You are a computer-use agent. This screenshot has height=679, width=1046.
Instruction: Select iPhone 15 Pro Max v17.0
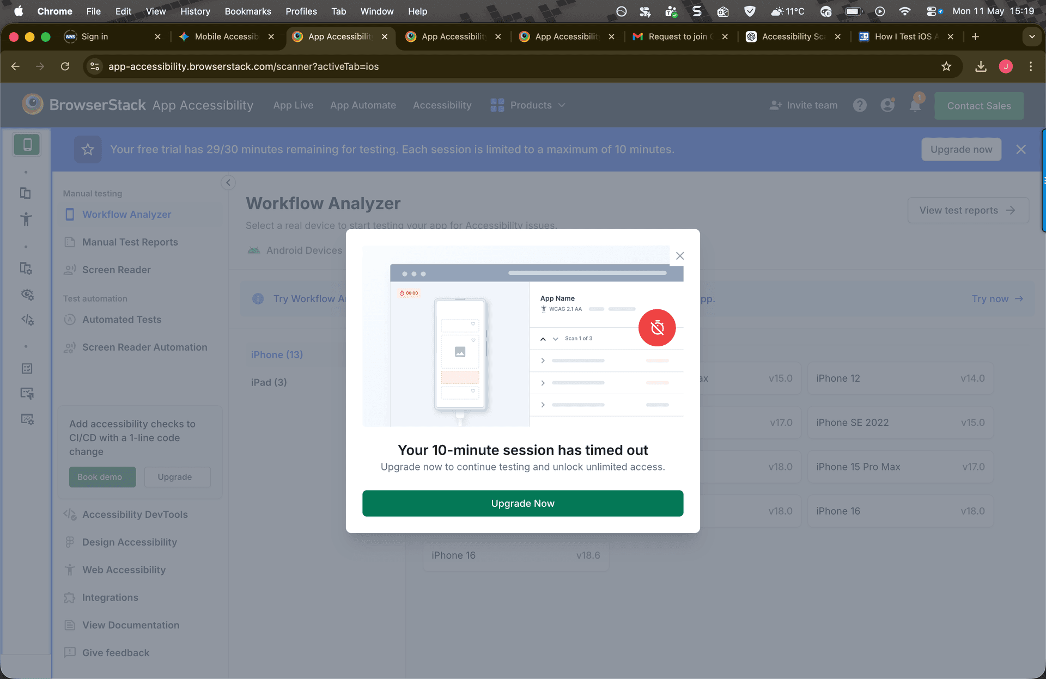(900, 467)
